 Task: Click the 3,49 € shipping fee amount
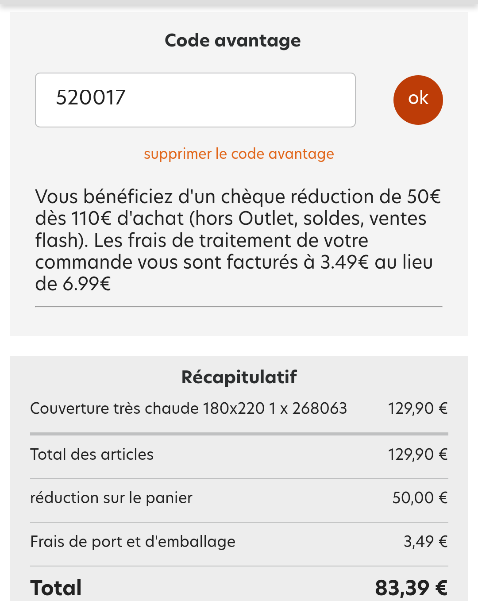(x=425, y=542)
